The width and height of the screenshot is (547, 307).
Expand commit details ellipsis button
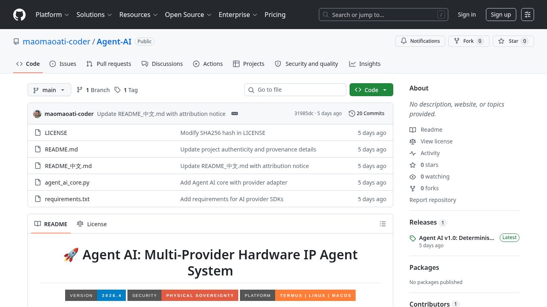pyautogui.click(x=235, y=114)
